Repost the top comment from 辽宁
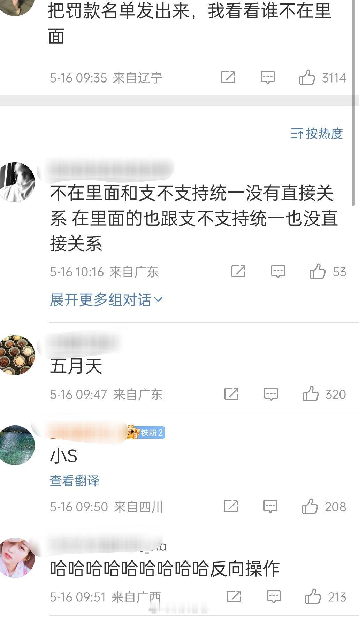This screenshot has width=359, height=617. click(228, 77)
